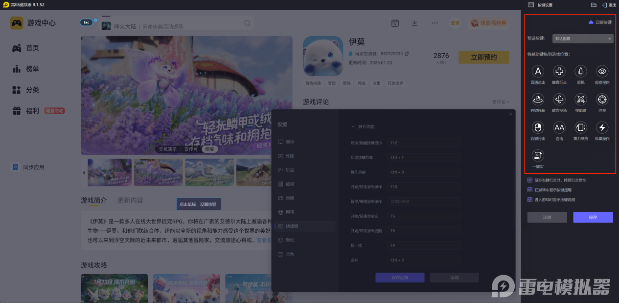Select the 键盘行走 D-pad icon
Viewport: 619px width, 303px height.
pyautogui.click(x=559, y=71)
